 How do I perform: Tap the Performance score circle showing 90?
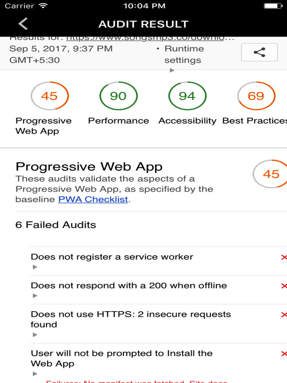(x=119, y=96)
